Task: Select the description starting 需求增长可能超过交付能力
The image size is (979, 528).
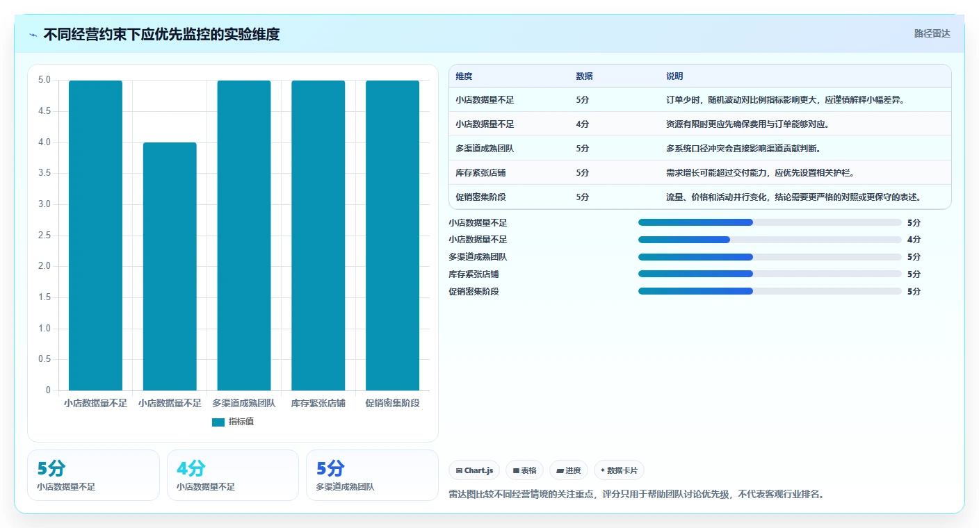Action: (x=760, y=173)
